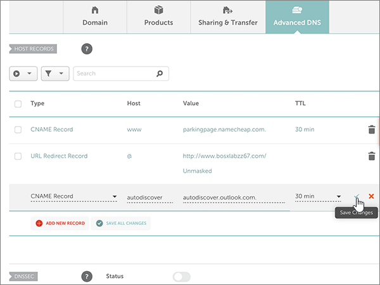Delete the URL Redirect Record via its trash icon

[371, 156]
